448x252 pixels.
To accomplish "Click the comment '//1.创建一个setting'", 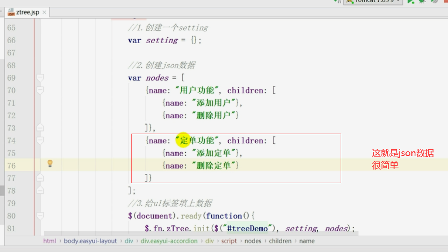I will (x=168, y=28).
